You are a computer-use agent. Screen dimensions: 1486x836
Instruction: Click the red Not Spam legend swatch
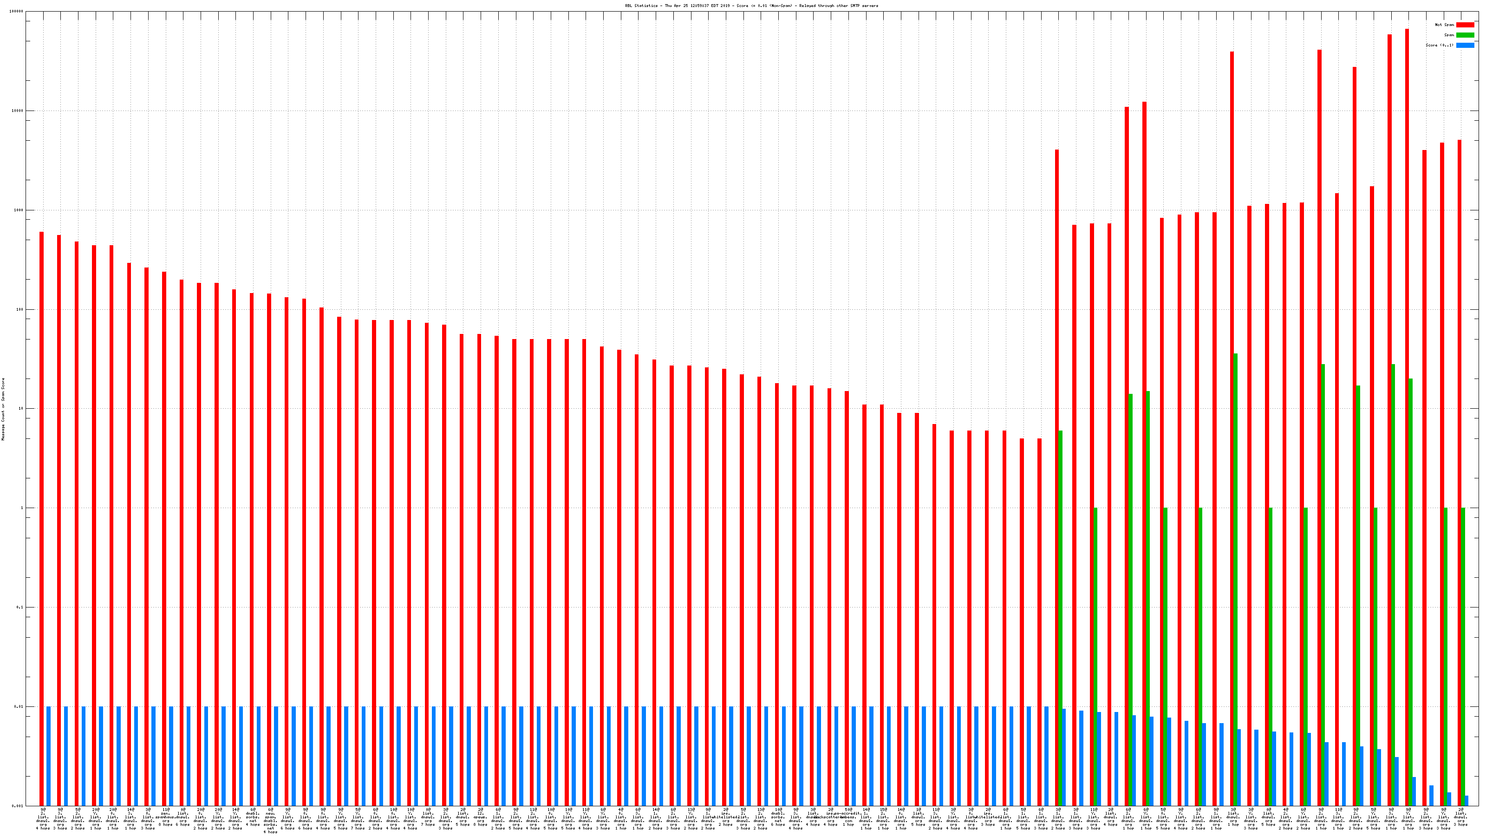click(x=1465, y=25)
